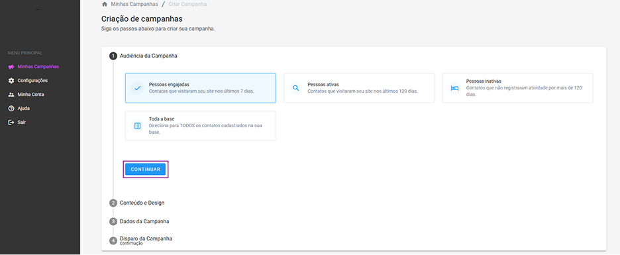
Task: Click the bed icon on Pessoas inativas
Action: pos(454,88)
